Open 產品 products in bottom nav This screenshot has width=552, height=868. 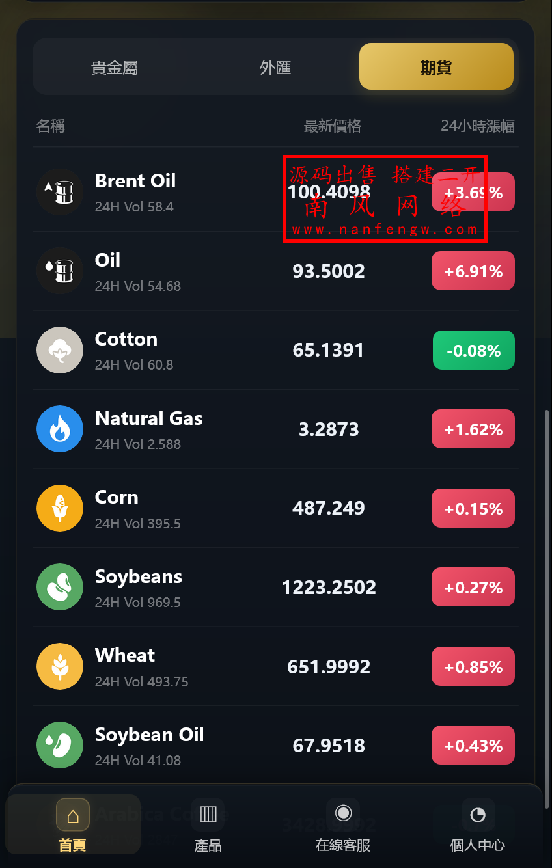click(x=208, y=825)
